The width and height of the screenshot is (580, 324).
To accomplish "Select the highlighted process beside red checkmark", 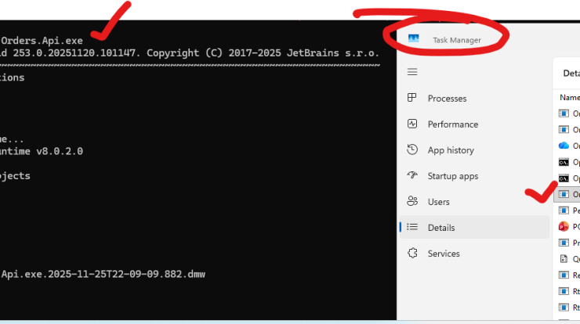I will (567, 194).
